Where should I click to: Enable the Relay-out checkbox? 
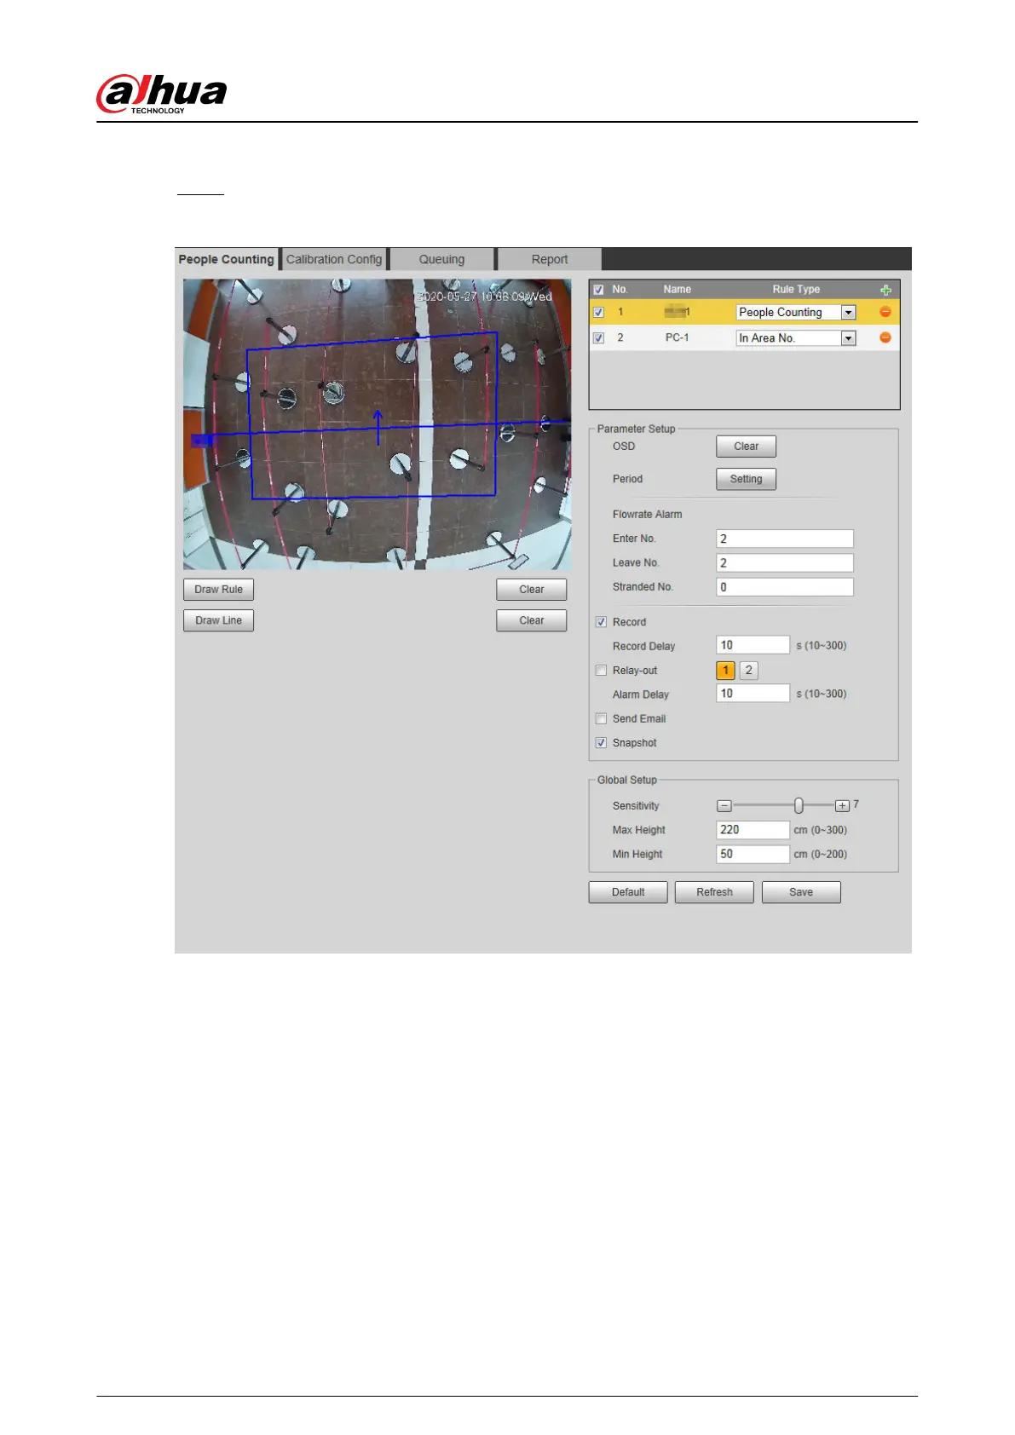pyautogui.click(x=601, y=671)
